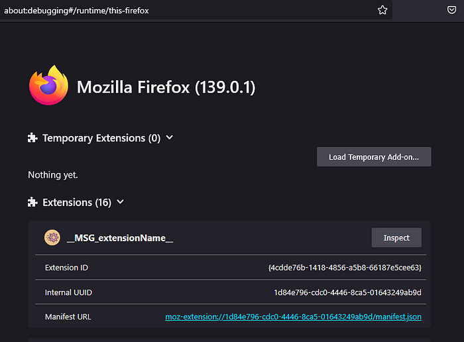The image size is (464, 342).
Task: Collapse the Temporary Extensions section chevron
Action: (170, 138)
